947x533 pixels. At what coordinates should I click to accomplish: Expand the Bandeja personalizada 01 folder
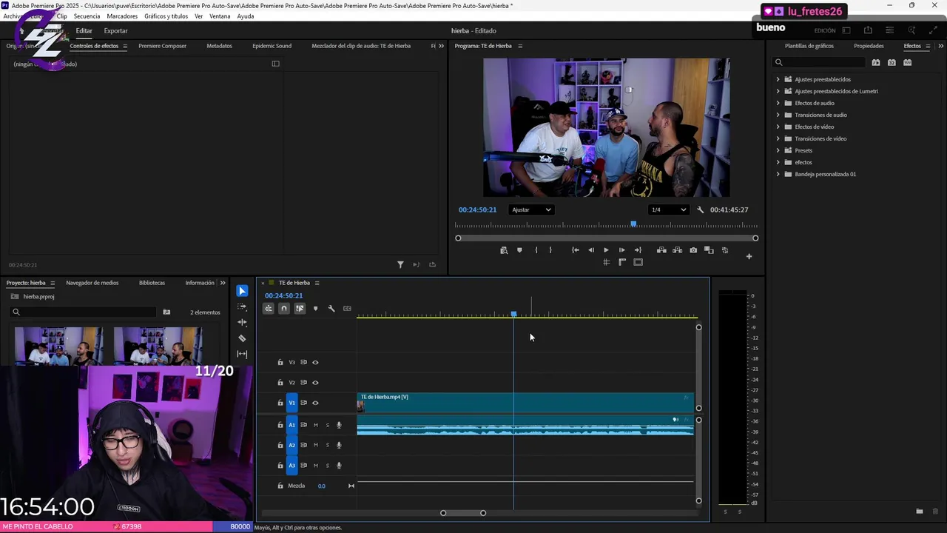(x=778, y=174)
